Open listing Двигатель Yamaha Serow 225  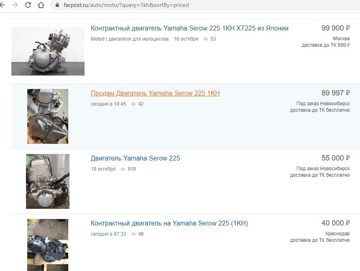pyautogui.click(x=135, y=158)
